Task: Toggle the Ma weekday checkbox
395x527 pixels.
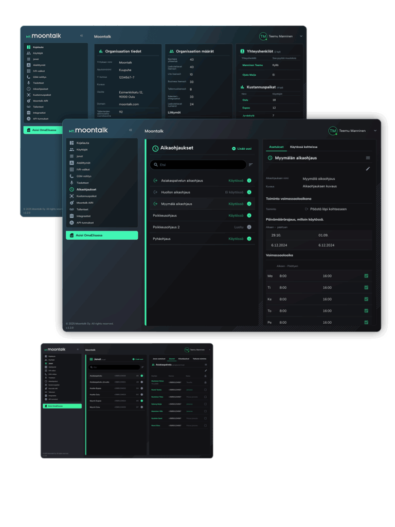Action: (366, 276)
